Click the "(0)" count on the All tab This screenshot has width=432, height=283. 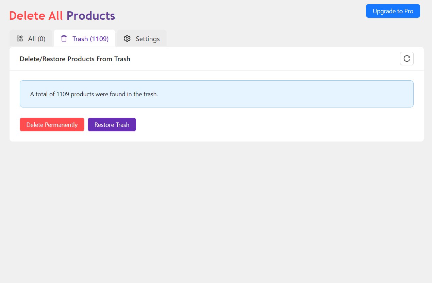(x=41, y=39)
